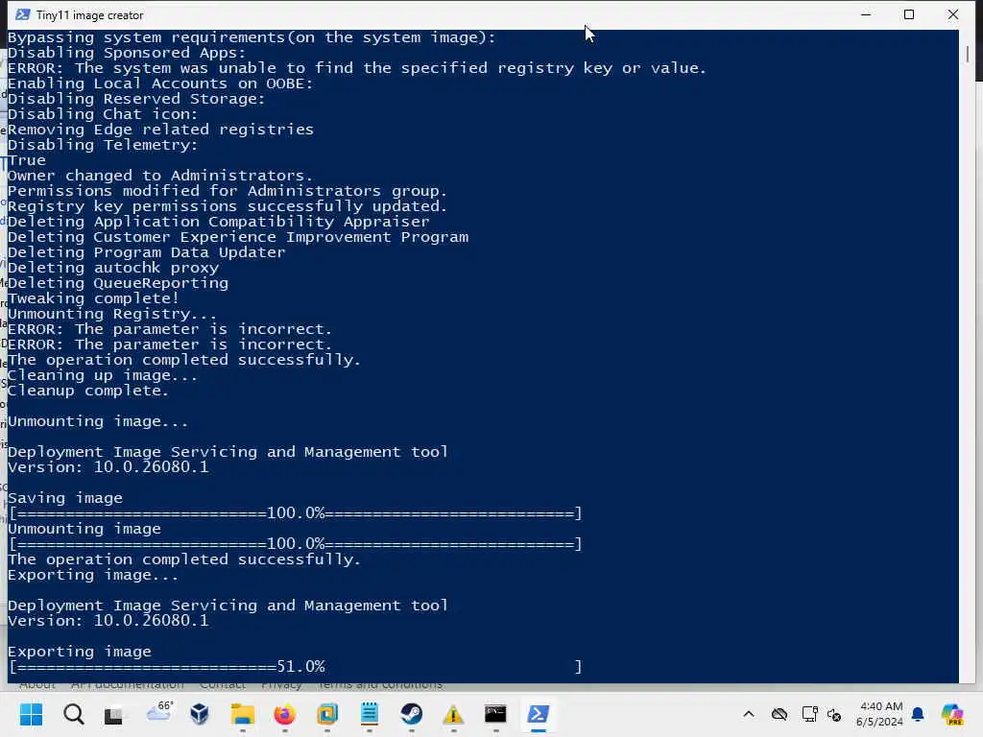The image size is (983, 737).
Task: Click 'Deleting QueueReporting' line
Action: click(118, 283)
